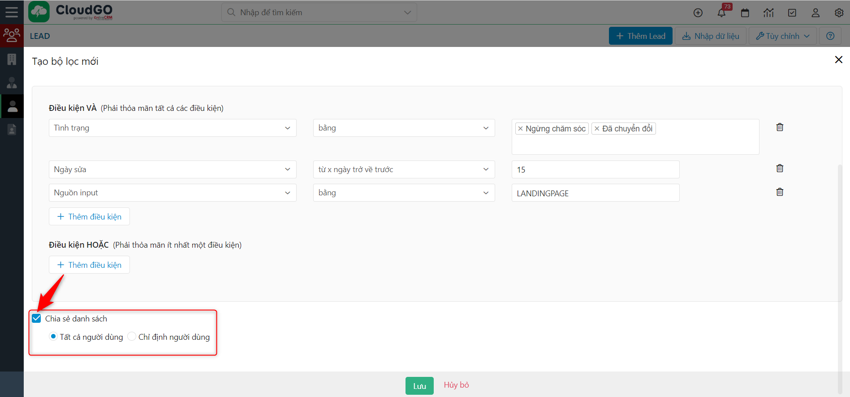Click the search magnifier icon

pos(231,13)
